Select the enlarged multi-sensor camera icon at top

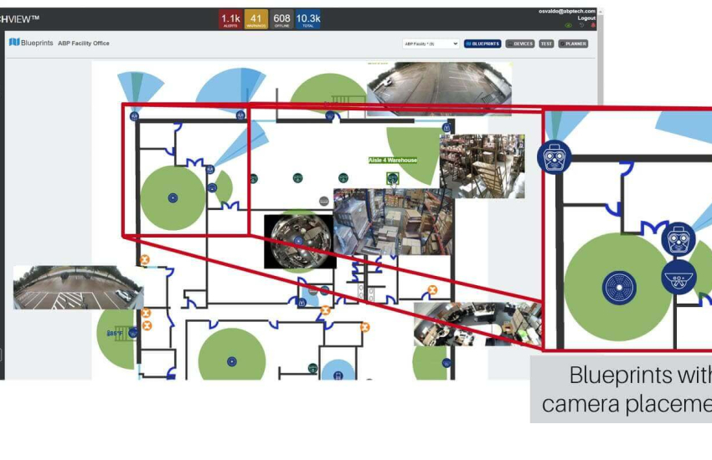[x=555, y=156]
